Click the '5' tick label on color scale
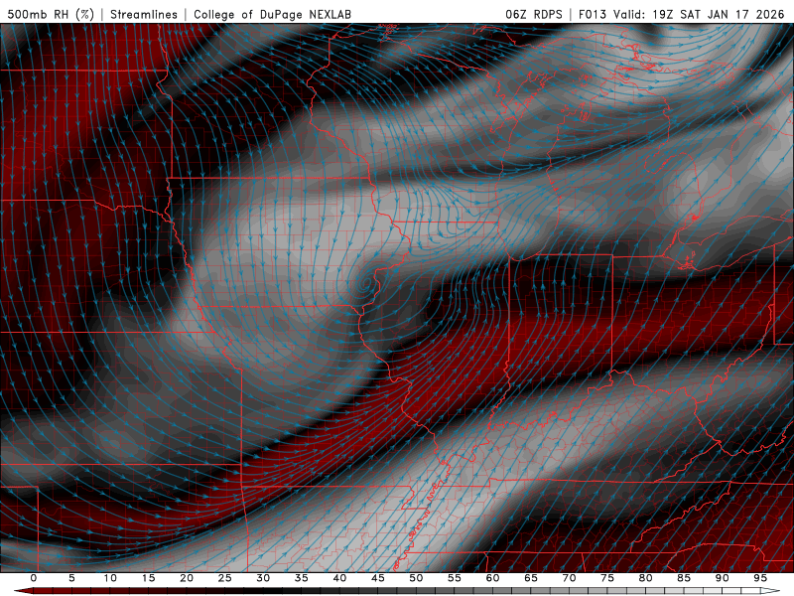Screen dimensions: 794x596 tap(71, 578)
